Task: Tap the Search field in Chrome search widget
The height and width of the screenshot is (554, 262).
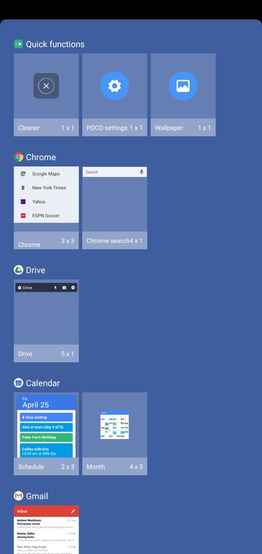Action: click(114, 172)
